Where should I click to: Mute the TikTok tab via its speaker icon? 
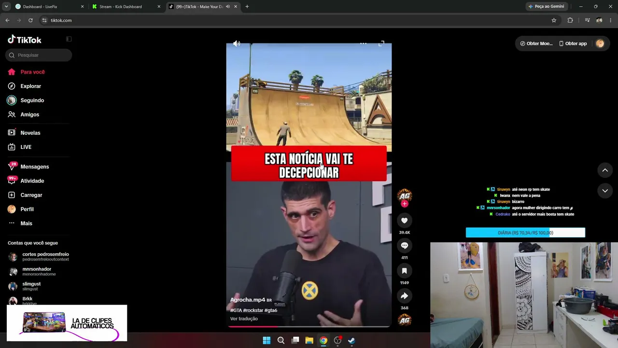(227, 7)
